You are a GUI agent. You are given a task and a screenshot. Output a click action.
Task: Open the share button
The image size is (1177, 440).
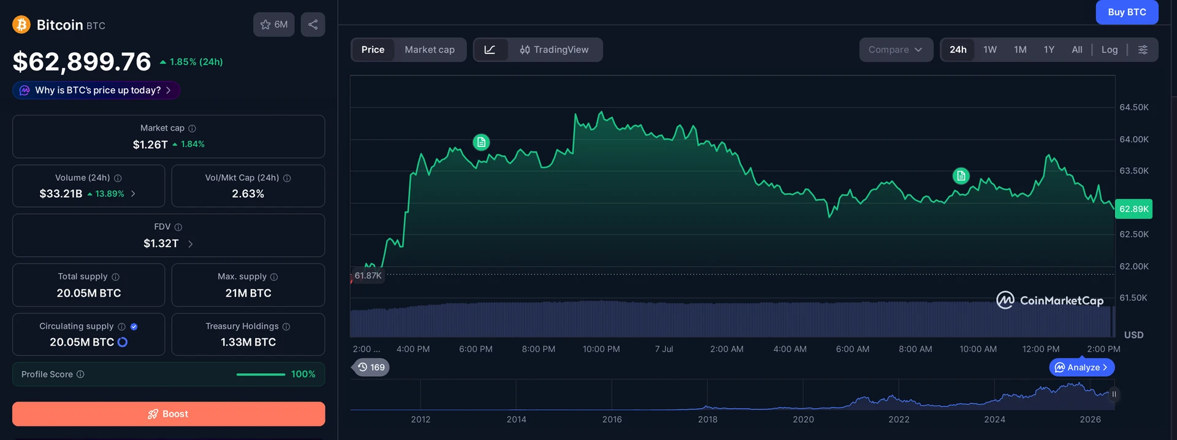tap(313, 25)
